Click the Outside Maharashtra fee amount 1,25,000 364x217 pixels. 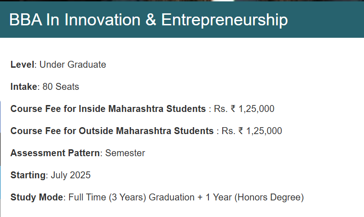[x=264, y=131]
